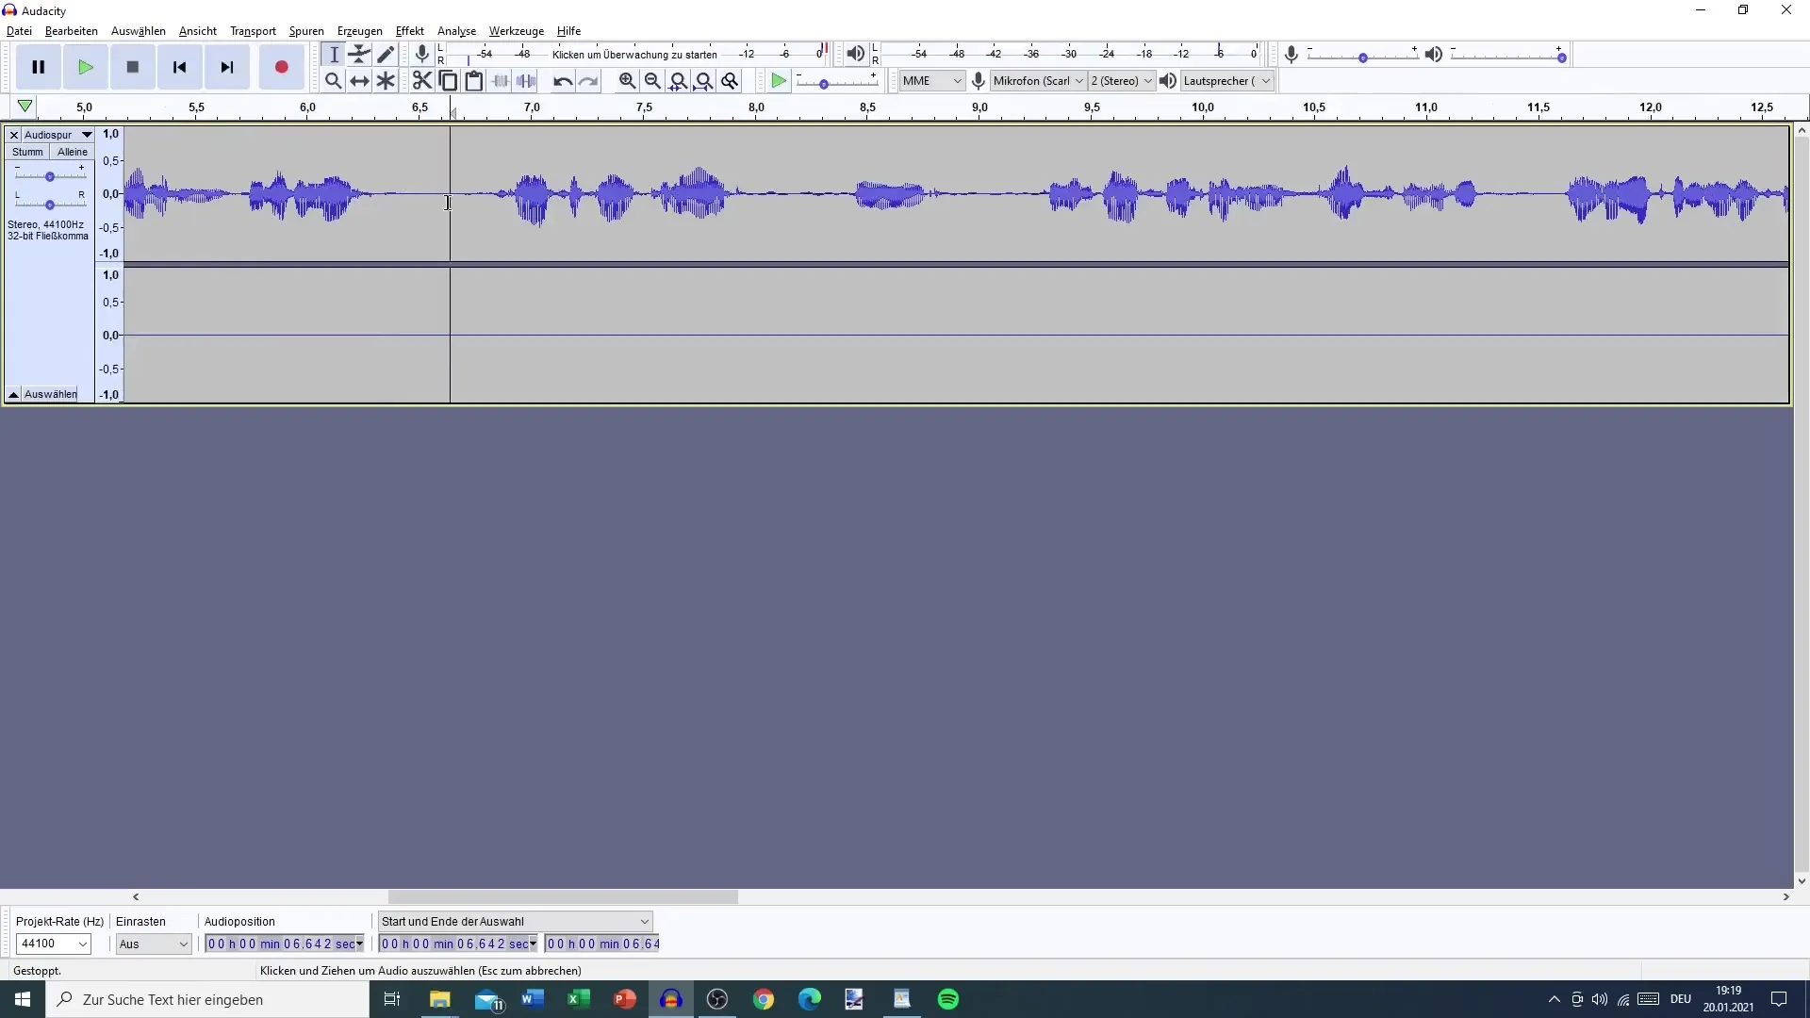Fit whole project to window
This screenshot has height=1018, width=1810.
pyautogui.click(x=703, y=81)
